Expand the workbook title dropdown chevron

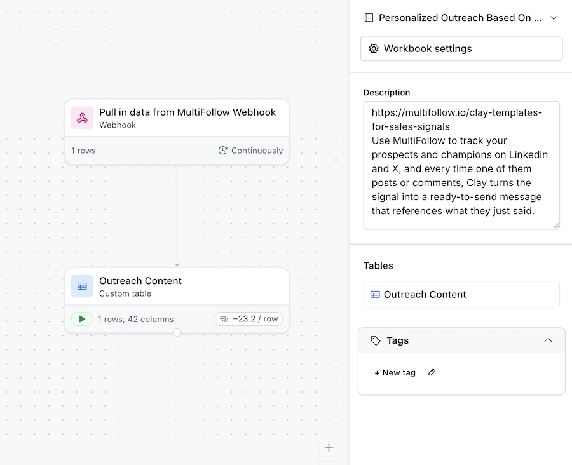click(x=554, y=18)
